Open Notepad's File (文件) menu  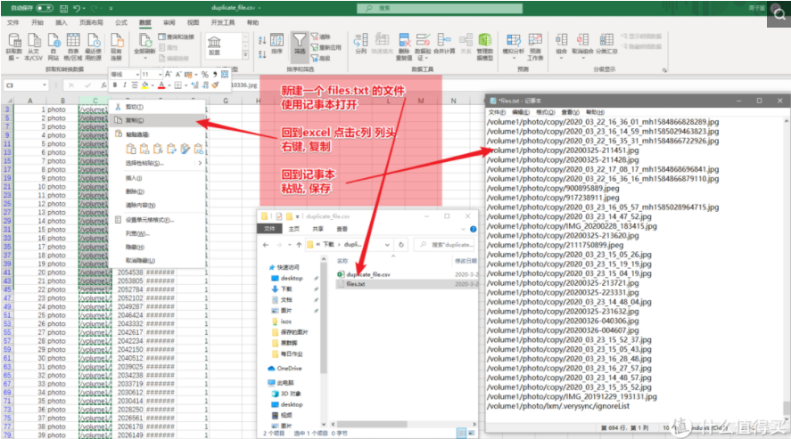coord(496,113)
